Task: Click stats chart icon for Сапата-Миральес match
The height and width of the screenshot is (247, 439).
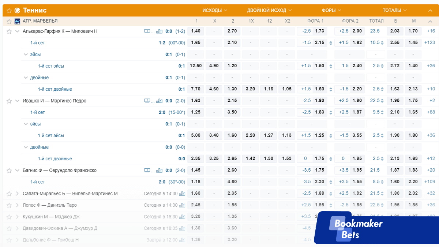Action: point(182,194)
